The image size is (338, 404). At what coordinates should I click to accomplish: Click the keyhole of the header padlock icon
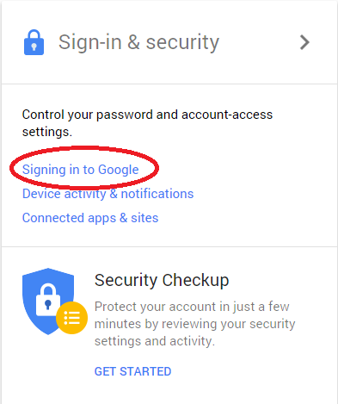click(34, 47)
